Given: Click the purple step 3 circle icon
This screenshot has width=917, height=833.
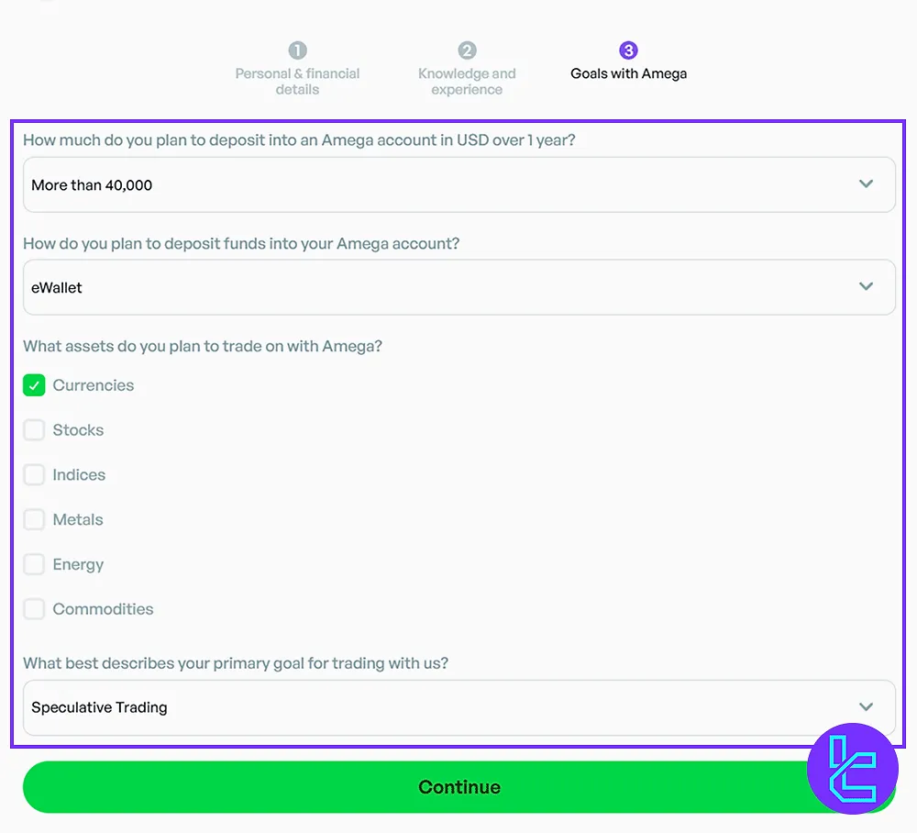Looking at the screenshot, I should pos(628,50).
